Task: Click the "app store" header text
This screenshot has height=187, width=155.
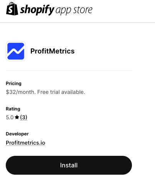Action: (x=74, y=10)
